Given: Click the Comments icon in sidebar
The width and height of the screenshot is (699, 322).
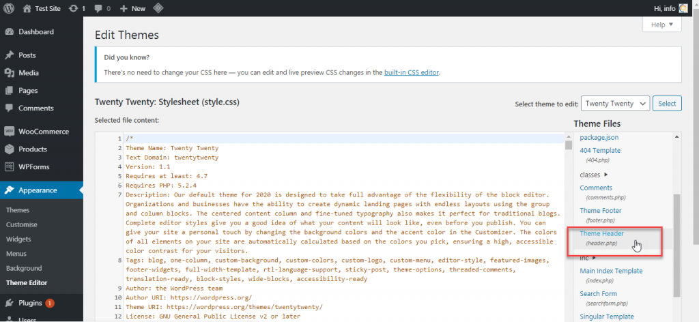Looking at the screenshot, I should point(9,108).
